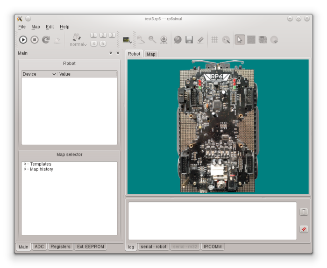Click the reset/reload circular arrow icon
The image size is (327, 268).
[46, 40]
